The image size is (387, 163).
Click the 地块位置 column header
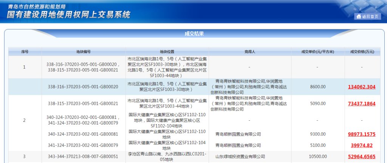coord(167,52)
